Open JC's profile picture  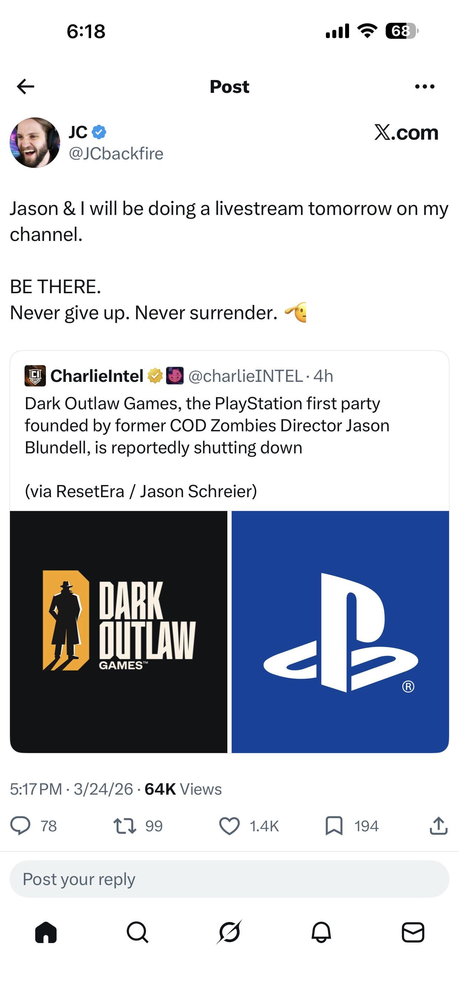coord(35,143)
